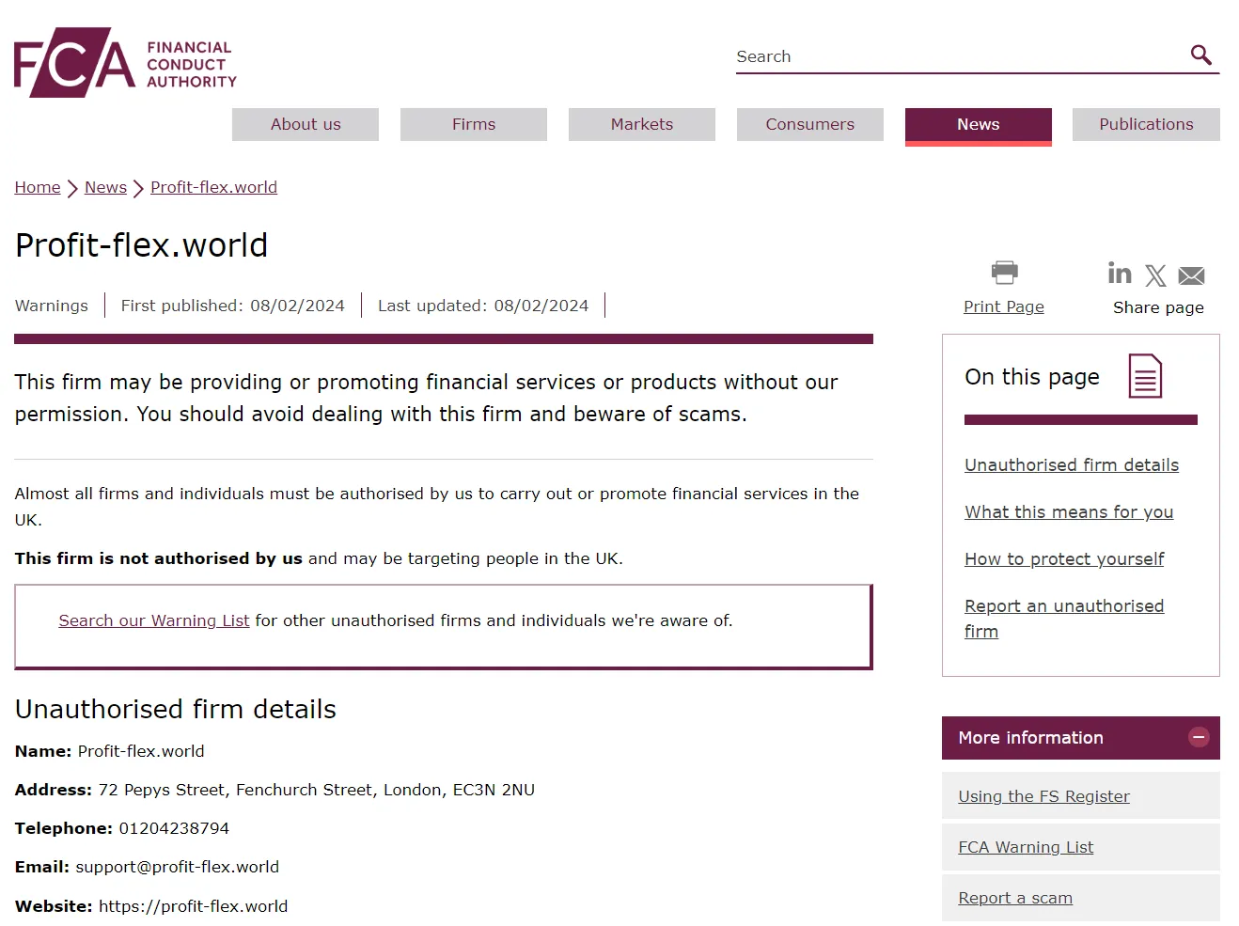The width and height of the screenshot is (1239, 926).
Task: Open the Publications menu
Action: pos(1146,124)
